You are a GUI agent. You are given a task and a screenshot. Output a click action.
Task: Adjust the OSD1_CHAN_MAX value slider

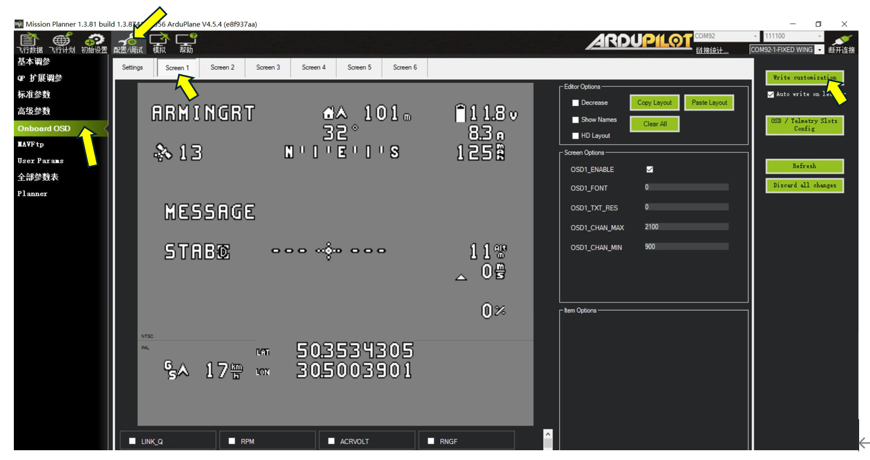tap(687, 227)
